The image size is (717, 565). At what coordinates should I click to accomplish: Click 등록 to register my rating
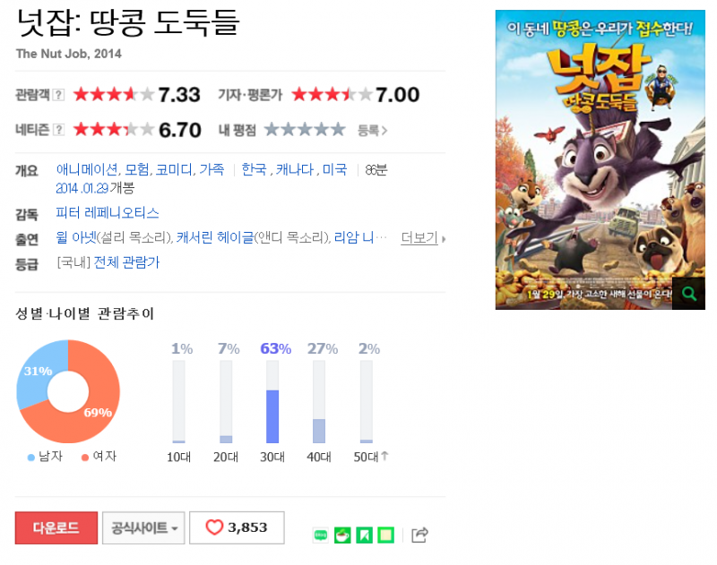pyautogui.click(x=372, y=131)
